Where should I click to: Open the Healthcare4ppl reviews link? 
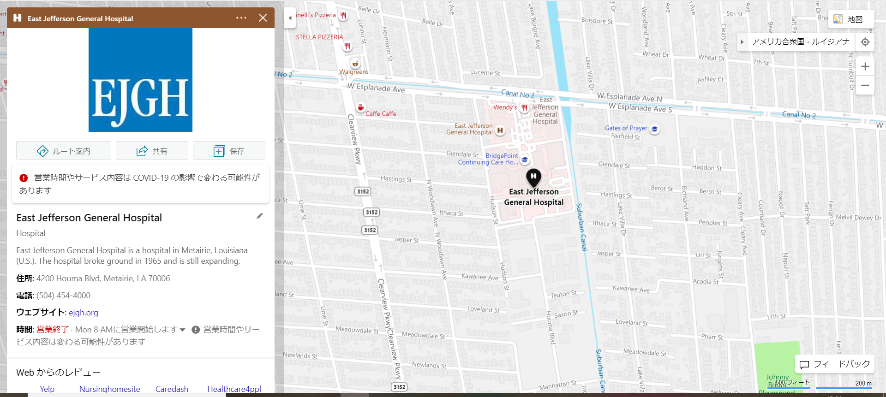pos(234,389)
